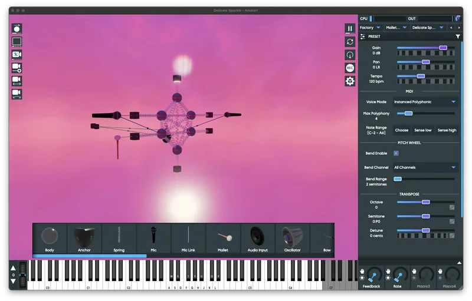Select the Anchor component in the palette

(84, 239)
